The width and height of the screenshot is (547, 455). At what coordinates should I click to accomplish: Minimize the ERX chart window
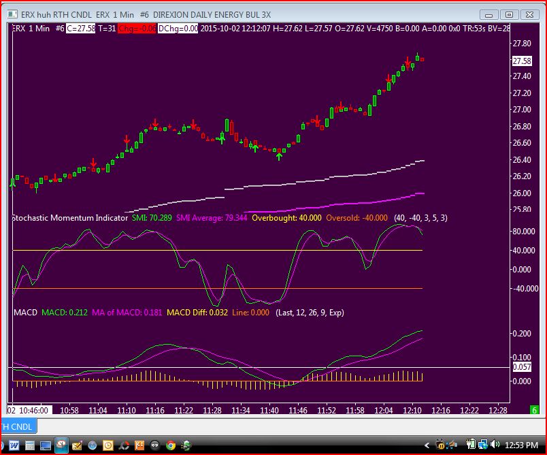point(488,15)
